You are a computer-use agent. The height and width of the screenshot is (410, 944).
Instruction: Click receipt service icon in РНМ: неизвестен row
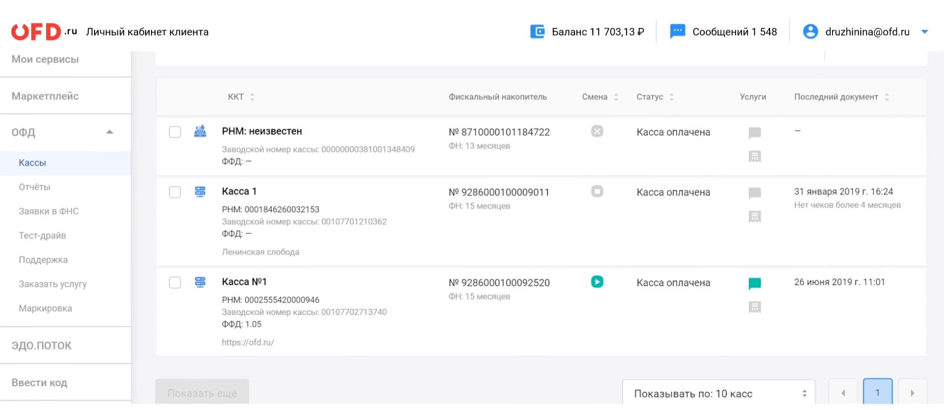pos(755,156)
